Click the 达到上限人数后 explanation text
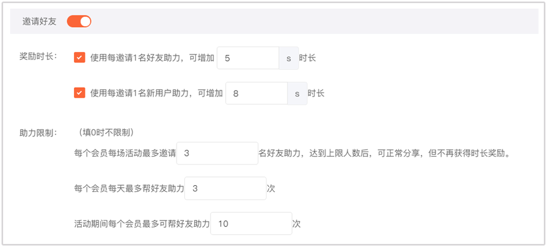This screenshot has height=246, width=548. 384,154
